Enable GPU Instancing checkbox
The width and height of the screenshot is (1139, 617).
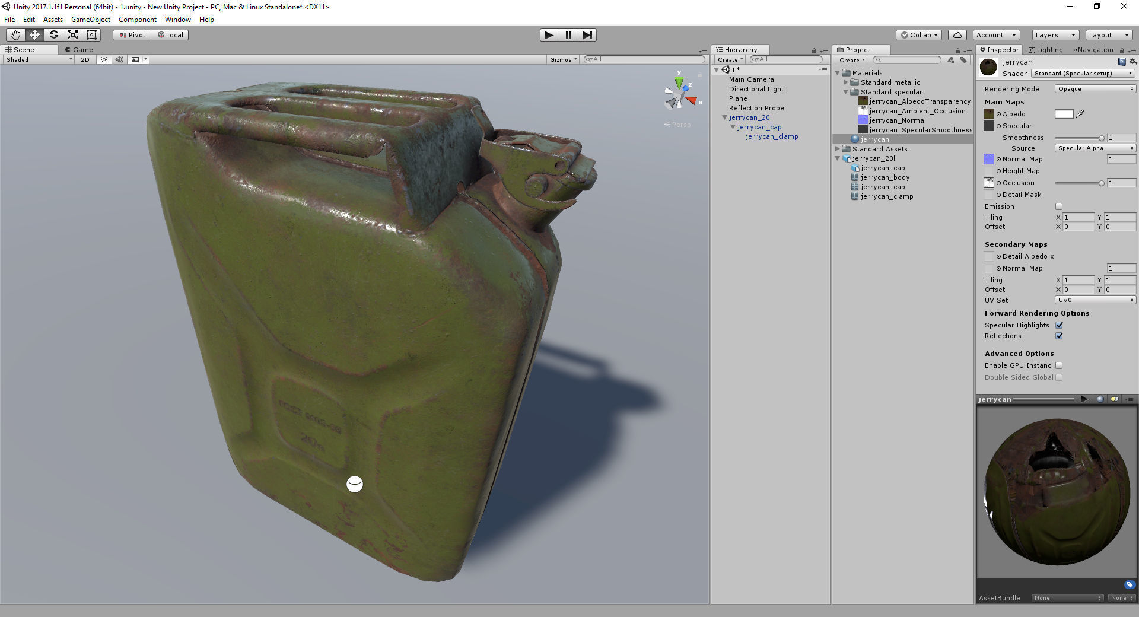(1059, 365)
